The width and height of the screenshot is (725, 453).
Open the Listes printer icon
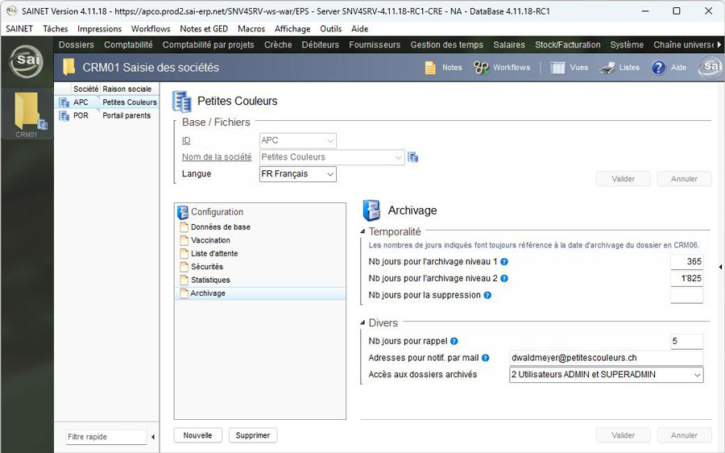point(607,68)
